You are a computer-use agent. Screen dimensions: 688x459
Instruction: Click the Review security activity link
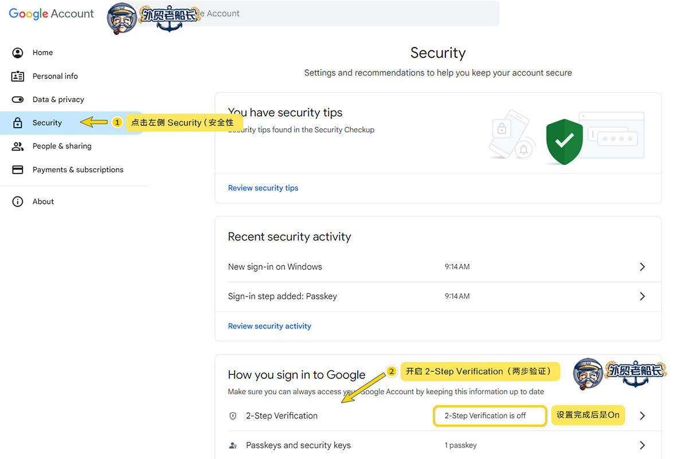pyautogui.click(x=269, y=326)
